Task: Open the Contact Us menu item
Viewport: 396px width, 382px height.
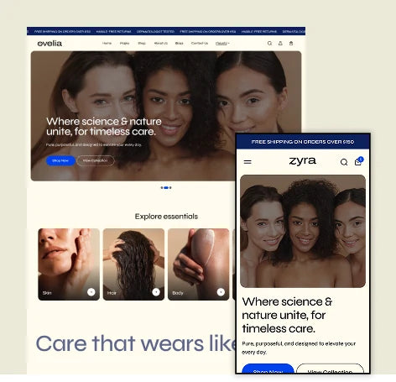Action: tap(200, 44)
